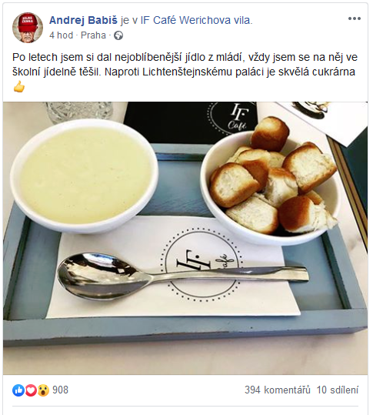Image resolution: width=373 pixels, height=415 pixels.
Task: Click the Wow face reaction icon
Action: [x=43, y=390]
